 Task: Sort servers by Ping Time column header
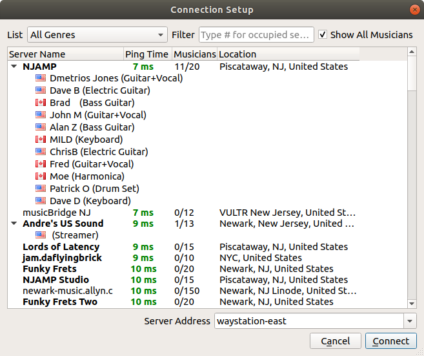147,54
